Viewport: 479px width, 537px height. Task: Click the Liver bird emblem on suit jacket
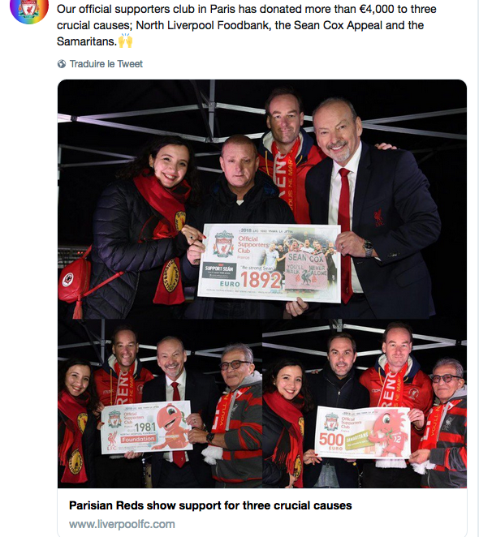[378, 218]
